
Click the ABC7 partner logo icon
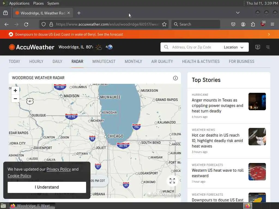coord(109,47)
